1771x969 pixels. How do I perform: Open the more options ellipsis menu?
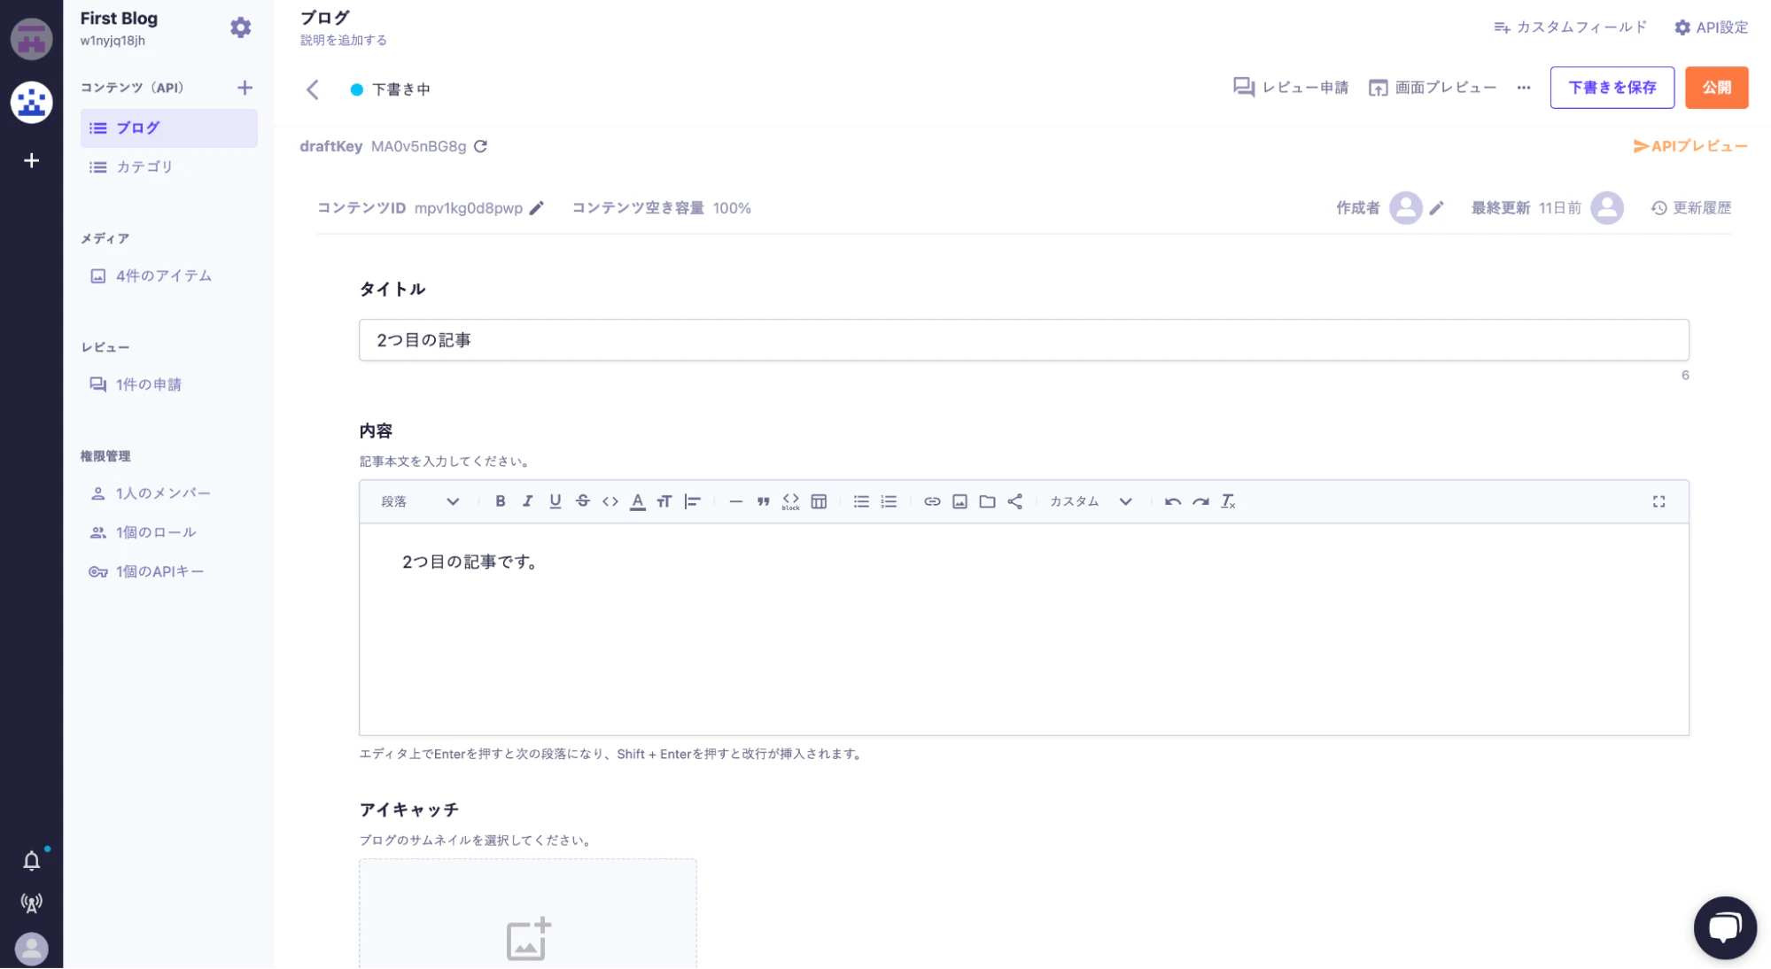(1523, 88)
